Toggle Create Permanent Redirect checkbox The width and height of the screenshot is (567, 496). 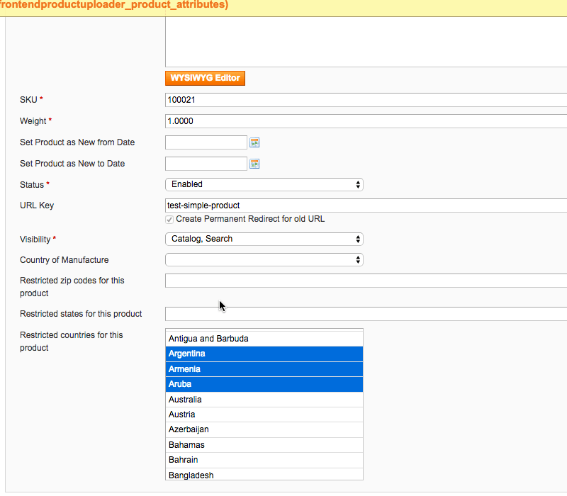169,220
